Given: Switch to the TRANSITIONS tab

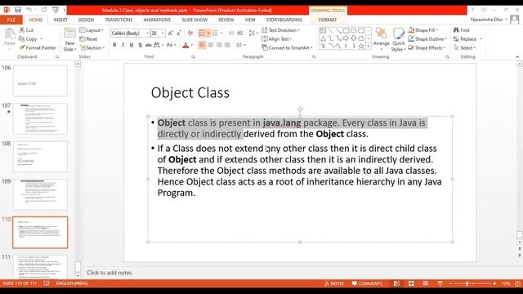Looking at the screenshot, I should click(x=118, y=20).
